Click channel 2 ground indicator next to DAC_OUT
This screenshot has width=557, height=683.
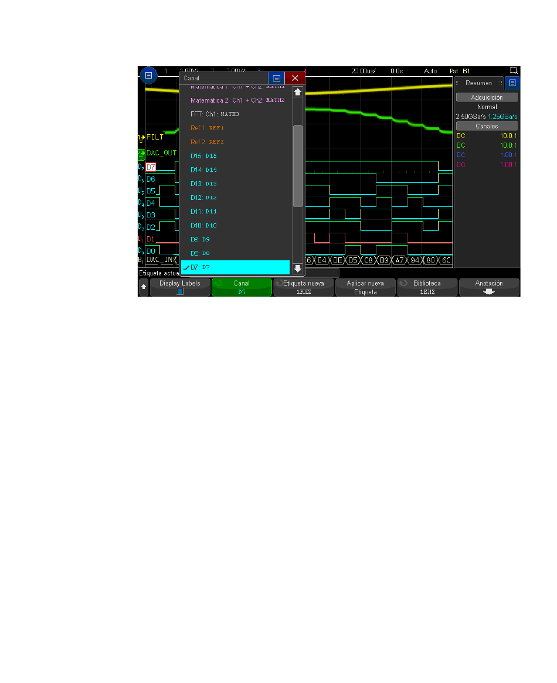point(141,154)
